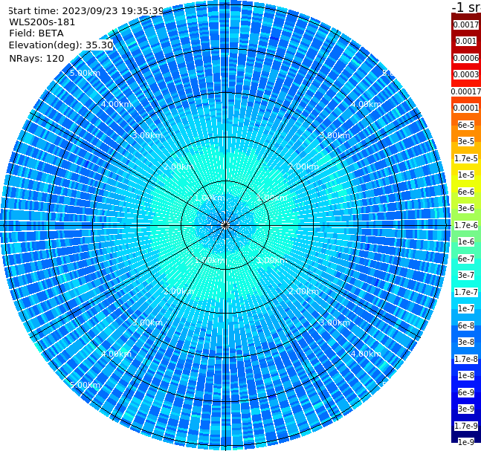Select the 6e-5 colorbar tick label
The height and width of the screenshot is (451, 481).
tap(466, 125)
